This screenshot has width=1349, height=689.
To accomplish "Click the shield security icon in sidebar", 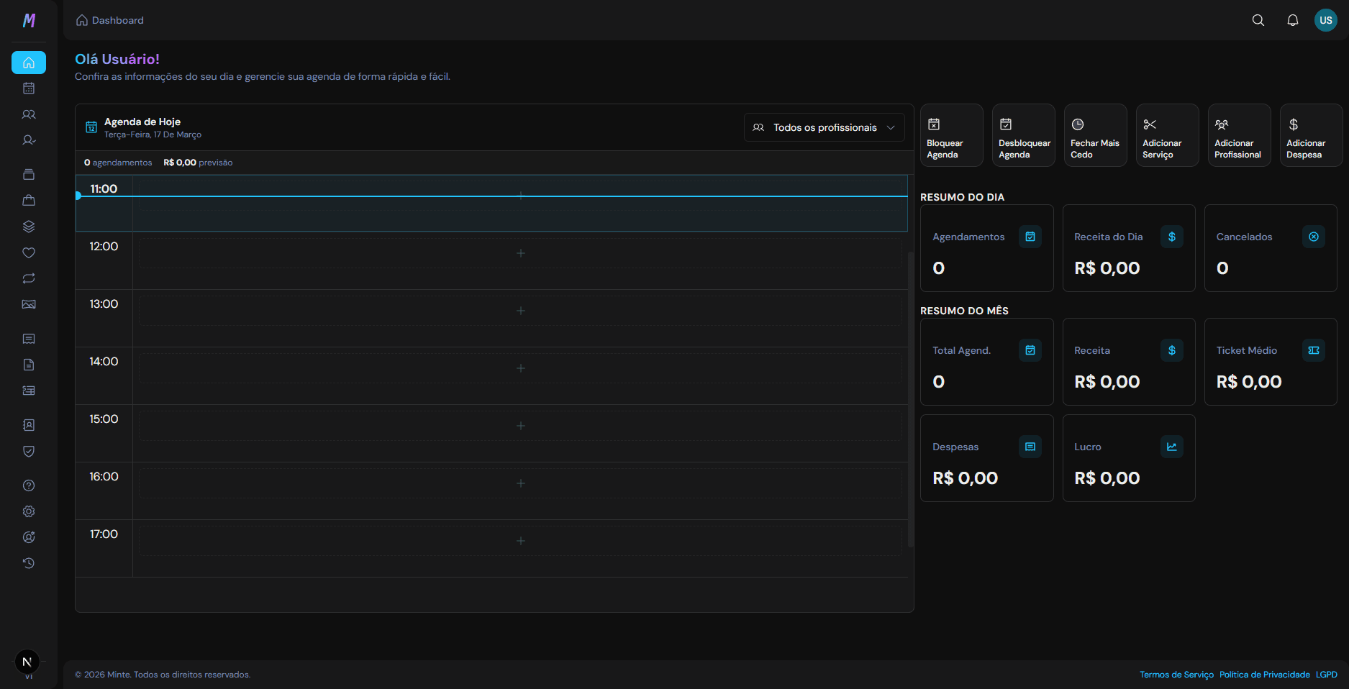I will [x=29, y=451].
